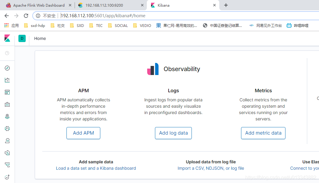Open Dashboard icon in sidebar

(x=7, y=92)
